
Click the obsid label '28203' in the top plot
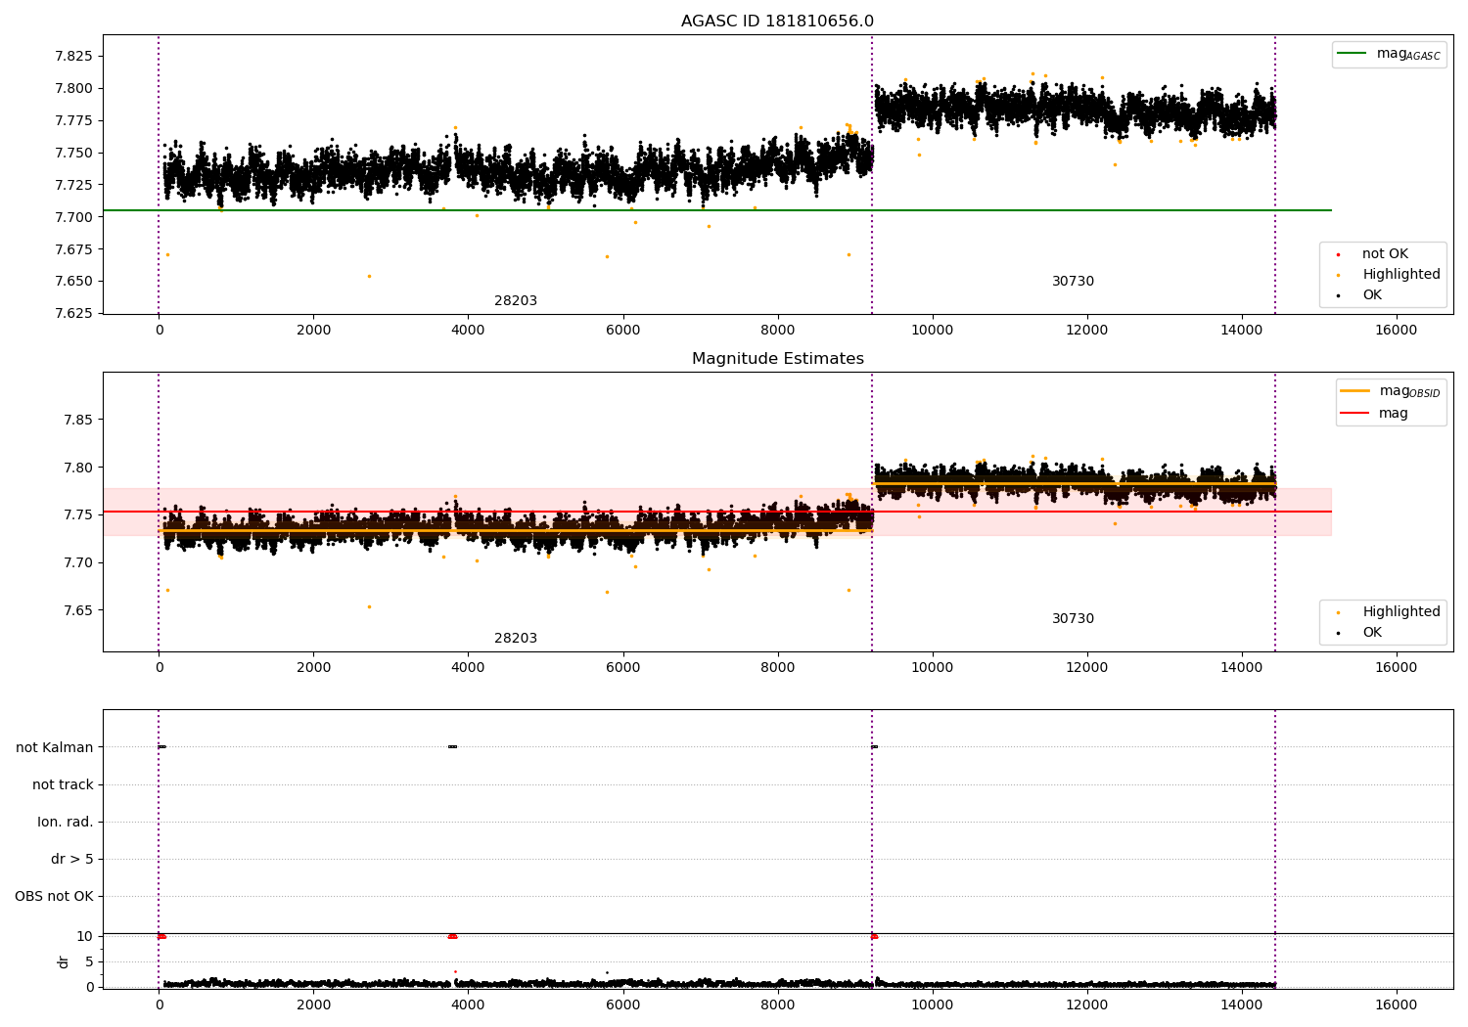(516, 301)
